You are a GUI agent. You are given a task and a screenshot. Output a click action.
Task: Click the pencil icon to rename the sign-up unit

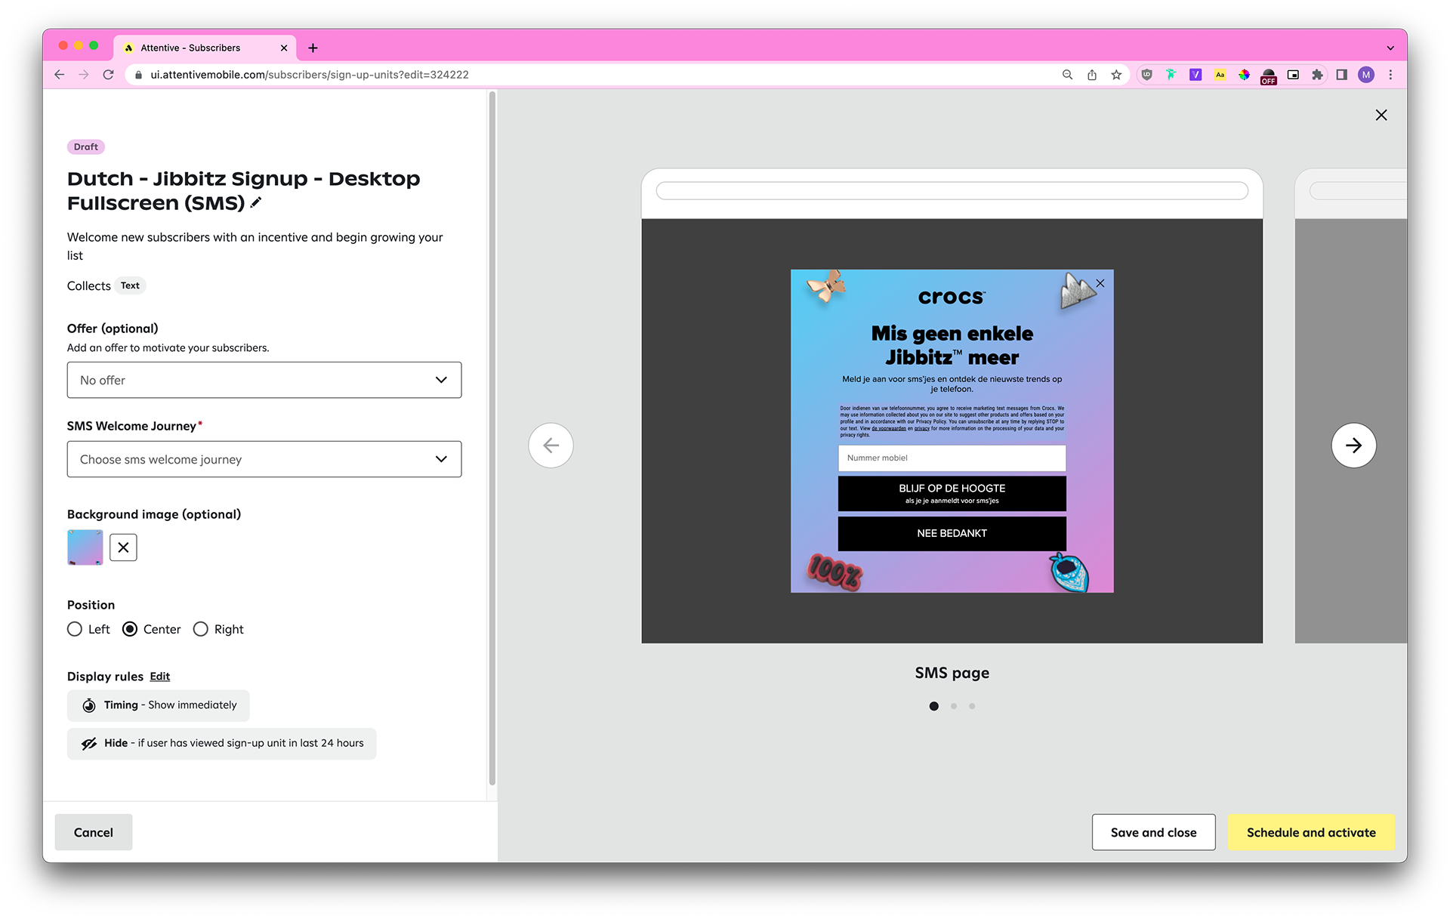(256, 202)
